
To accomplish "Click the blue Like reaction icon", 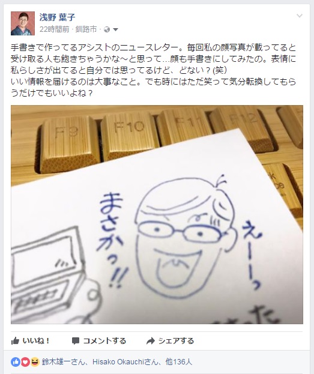I will 16,362.
